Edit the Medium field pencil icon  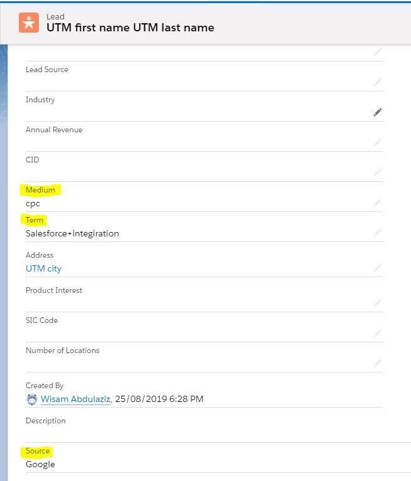point(378,202)
